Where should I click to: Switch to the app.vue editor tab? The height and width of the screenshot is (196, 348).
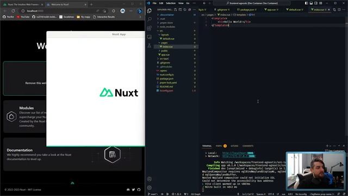[271, 10]
